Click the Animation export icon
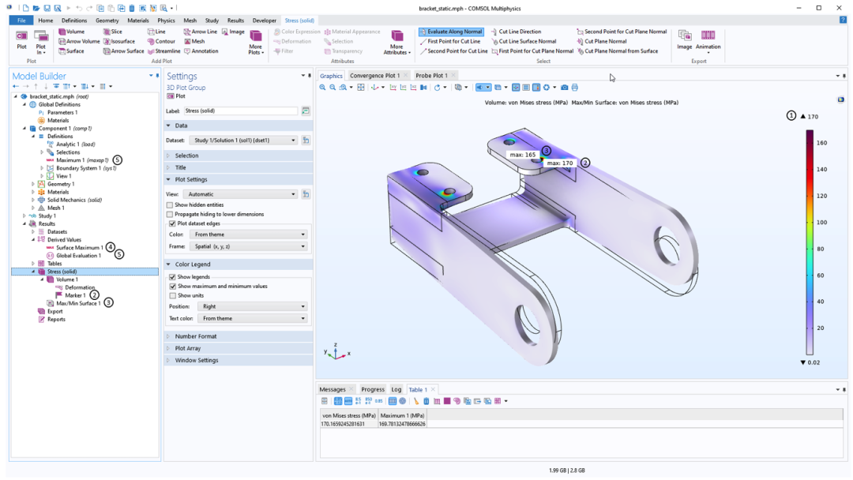 [708, 40]
